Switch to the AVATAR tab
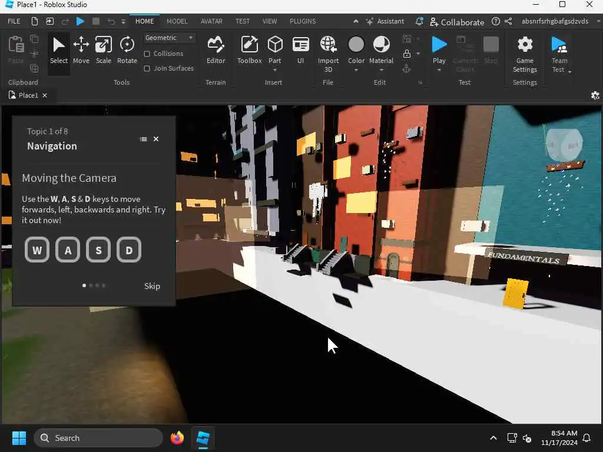Screen dimensions: 603x452 (x=211, y=21)
